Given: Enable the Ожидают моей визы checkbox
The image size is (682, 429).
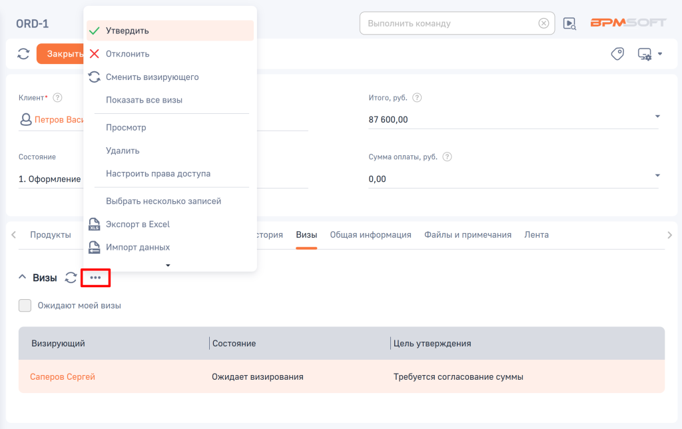Looking at the screenshot, I should point(25,306).
